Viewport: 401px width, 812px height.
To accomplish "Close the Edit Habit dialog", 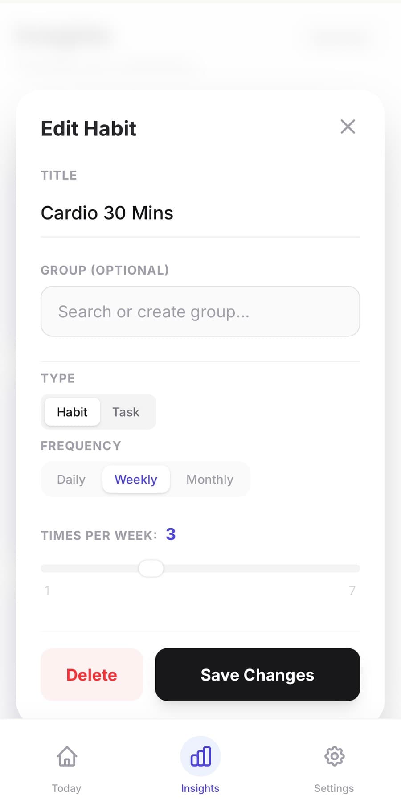I will coord(348,127).
